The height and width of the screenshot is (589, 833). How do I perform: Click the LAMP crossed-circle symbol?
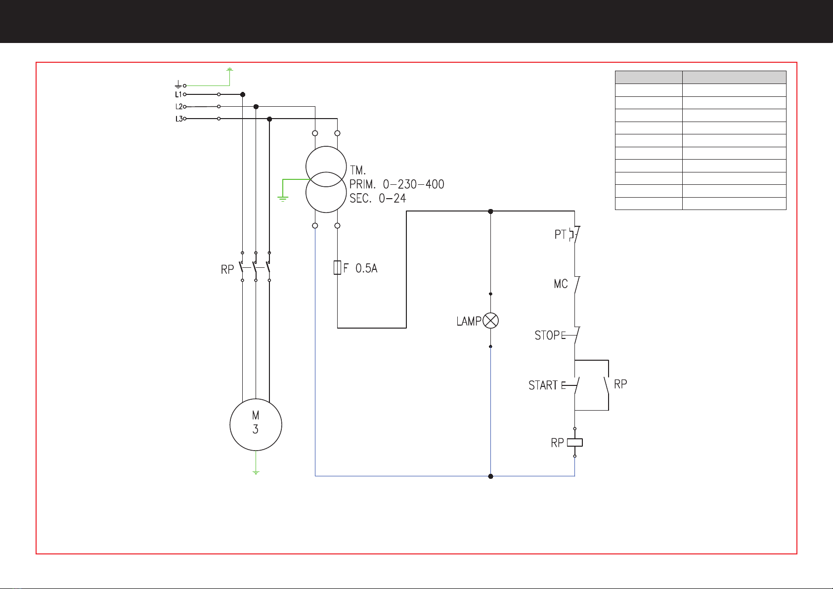click(490, 321)
